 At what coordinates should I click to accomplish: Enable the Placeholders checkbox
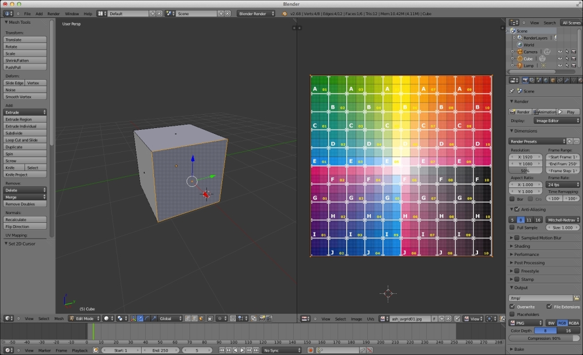click(512, 314)
